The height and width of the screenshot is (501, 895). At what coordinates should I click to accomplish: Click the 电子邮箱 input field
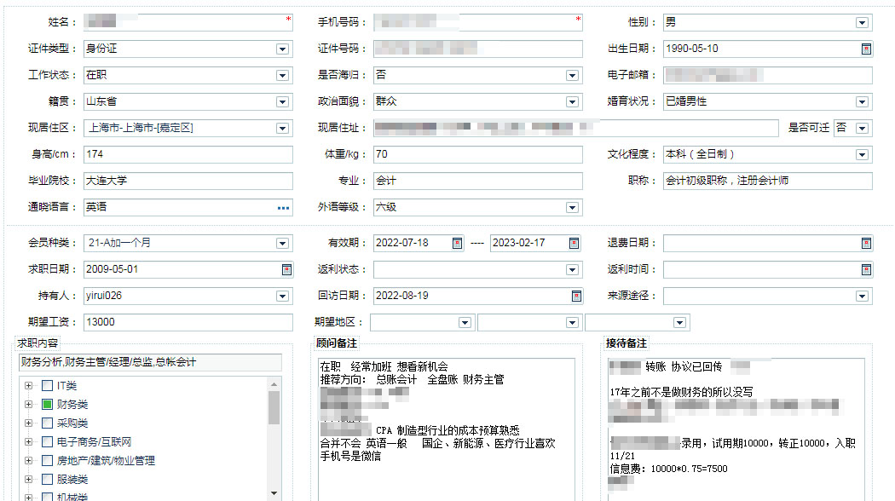(768, 75)
